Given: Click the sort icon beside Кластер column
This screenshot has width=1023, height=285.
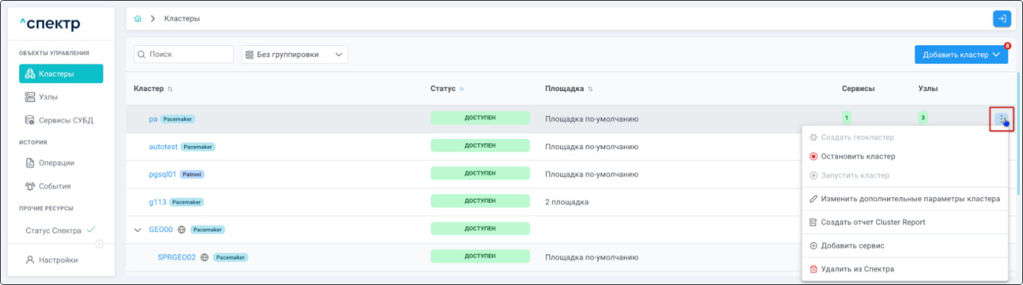Looking at the screenshot, I should [x=170, y=89].
